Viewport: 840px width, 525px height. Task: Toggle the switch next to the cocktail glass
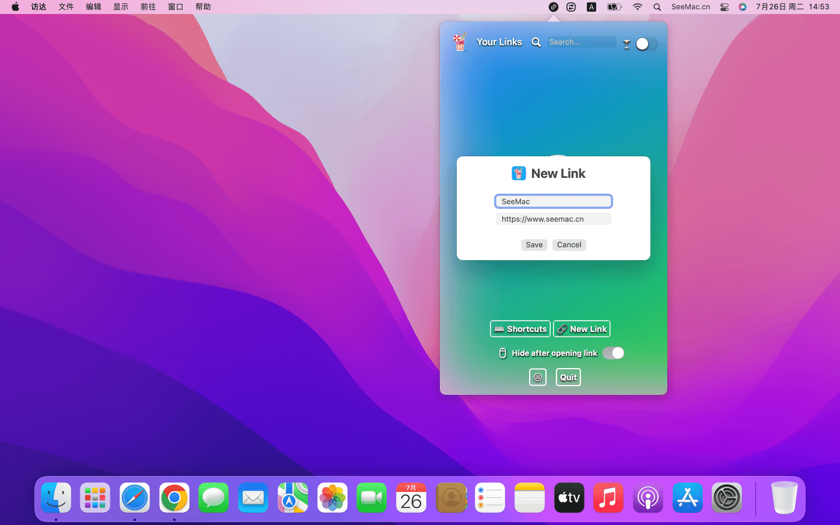click(646, 44)
